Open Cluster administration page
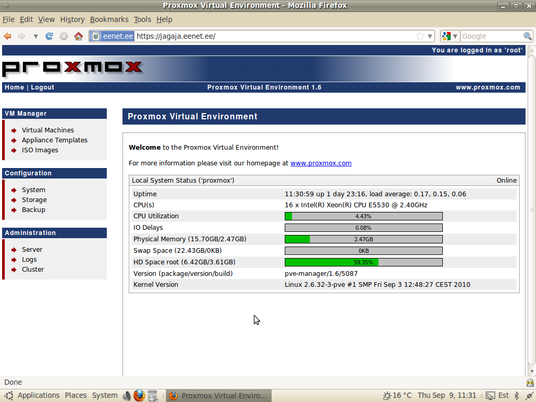The height and width of the screenshot is (402, 536). (x=33, y=270)
